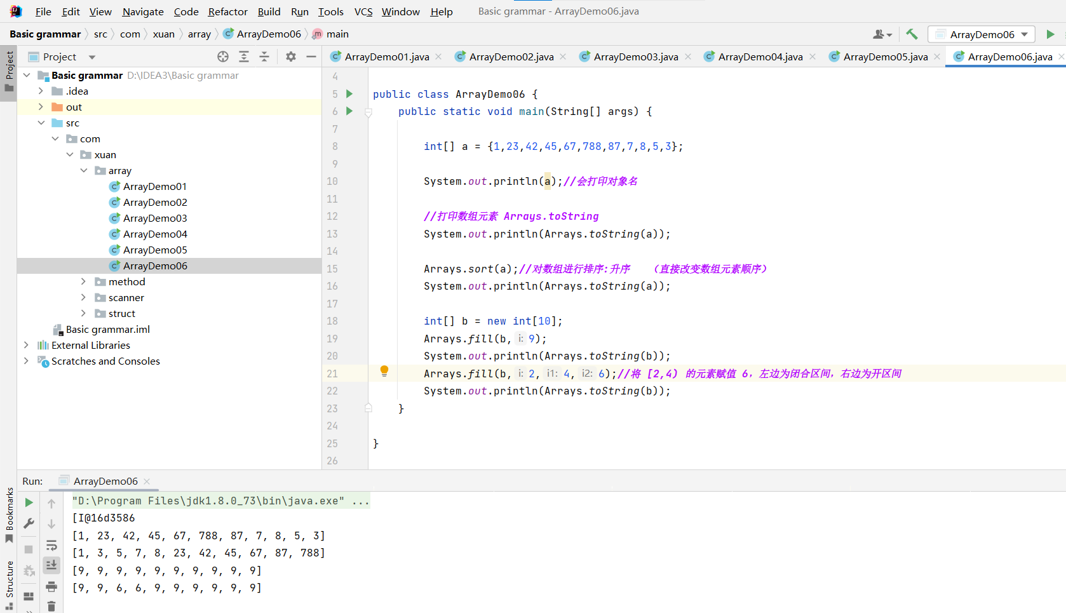1066x613 pixels.
Task: Click the xuan breadcrumb in navigation bar
Action: pos(163,34)
